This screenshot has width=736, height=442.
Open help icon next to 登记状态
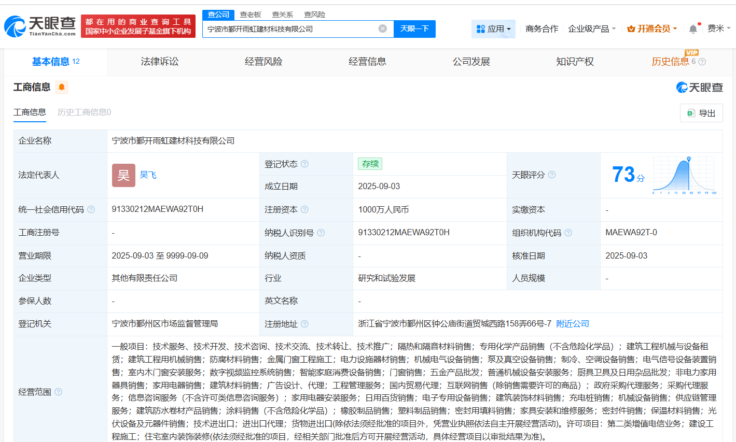[x=305, y=163]
